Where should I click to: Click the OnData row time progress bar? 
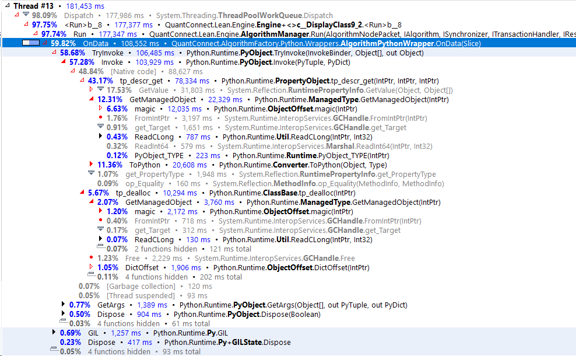tap(31, 43)
